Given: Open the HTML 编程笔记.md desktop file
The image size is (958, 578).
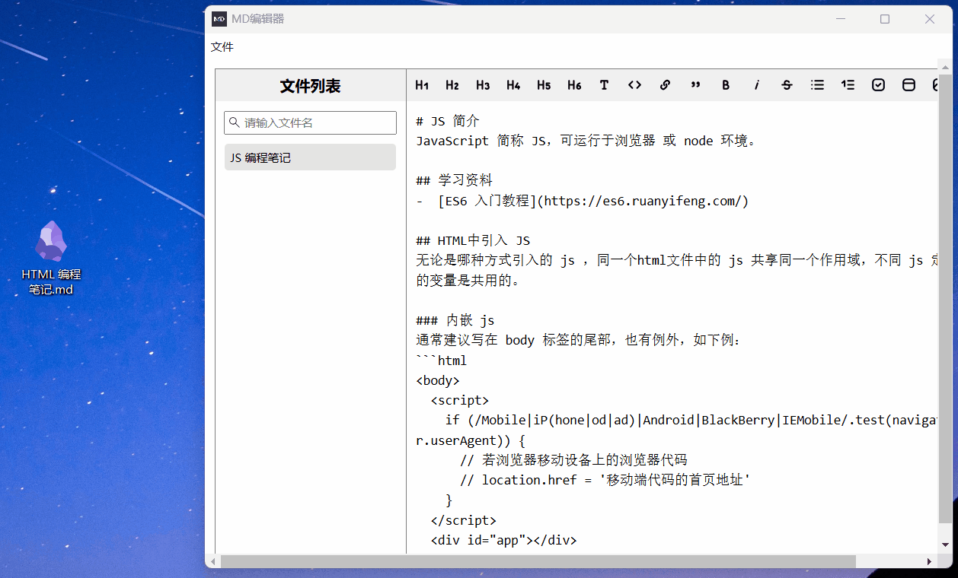Looking at the screenshot, I should coord(51,258).
